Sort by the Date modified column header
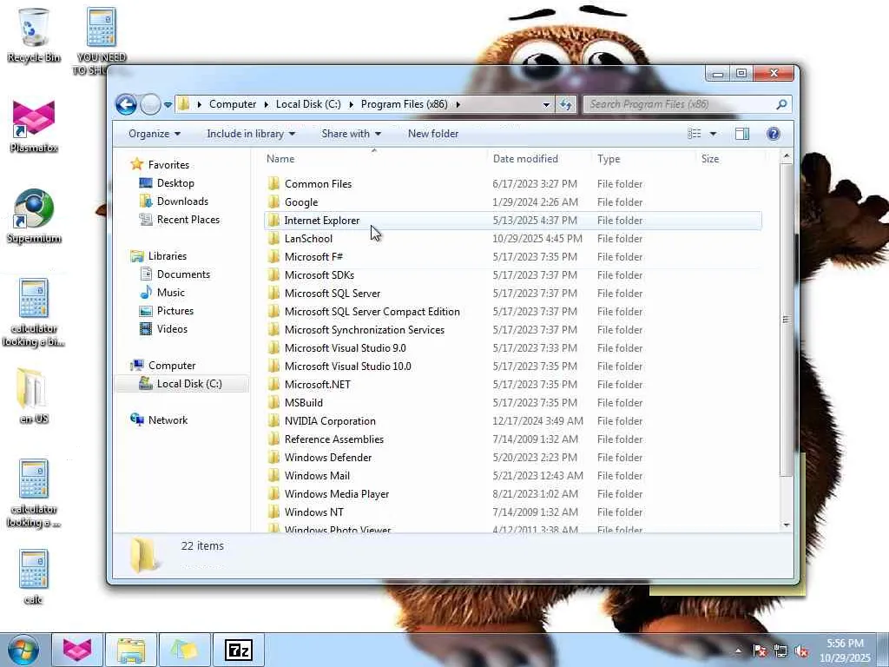 [538, 159]
